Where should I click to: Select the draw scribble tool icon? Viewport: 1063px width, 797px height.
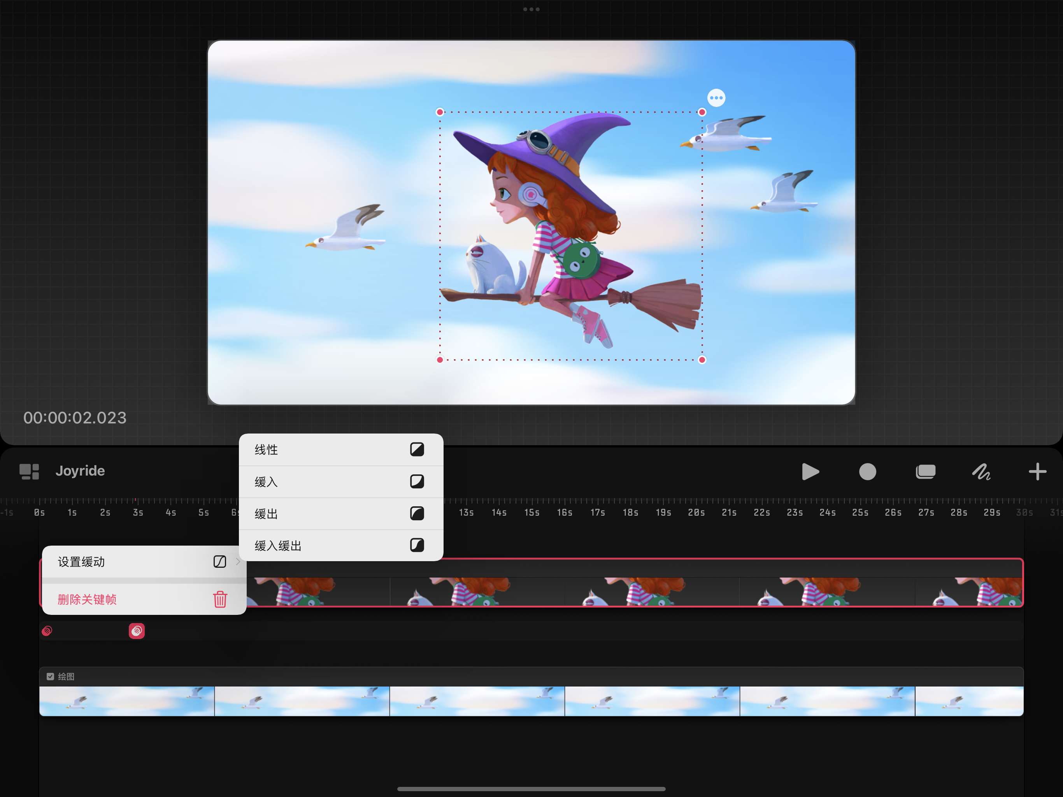[x=981, y=472]
